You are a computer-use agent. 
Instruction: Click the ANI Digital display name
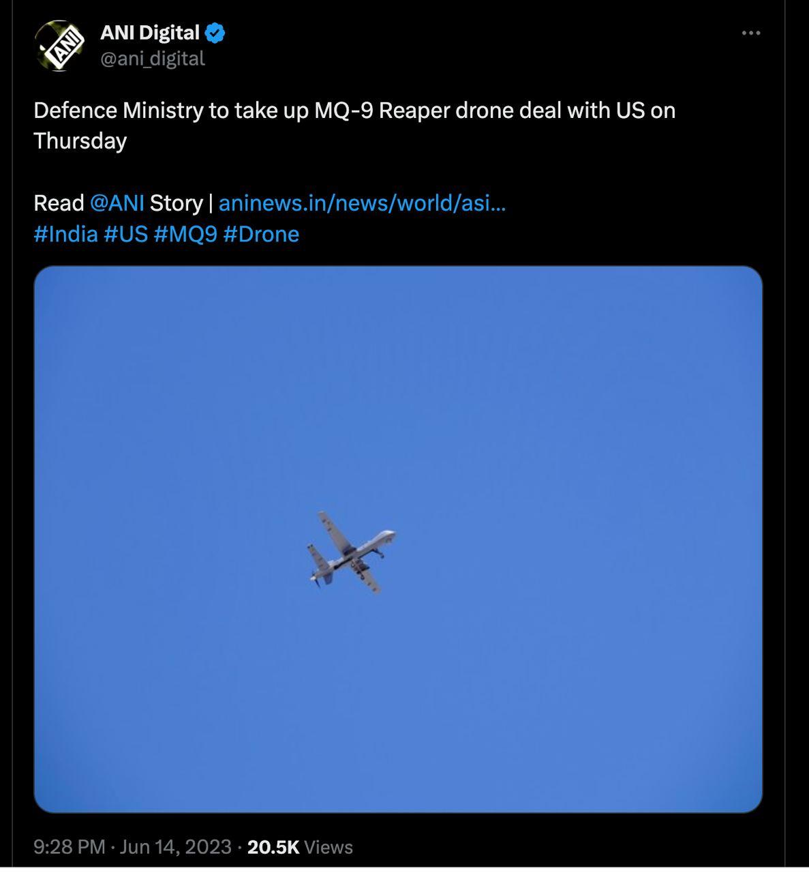click(150, 33)
